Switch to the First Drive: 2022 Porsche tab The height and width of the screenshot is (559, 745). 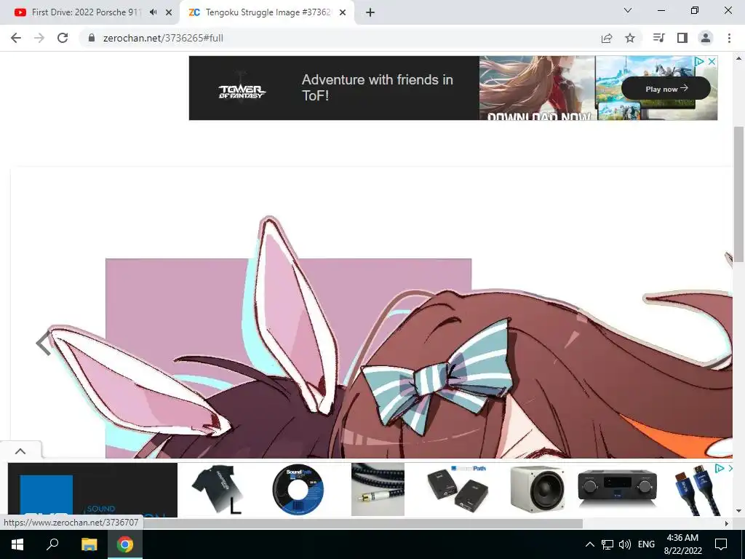coord(86,12)
